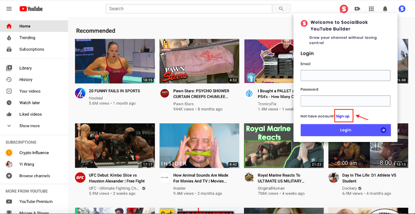Click the SocialBook Email field
Screen dimensions: 415x214
coord(345,76)
